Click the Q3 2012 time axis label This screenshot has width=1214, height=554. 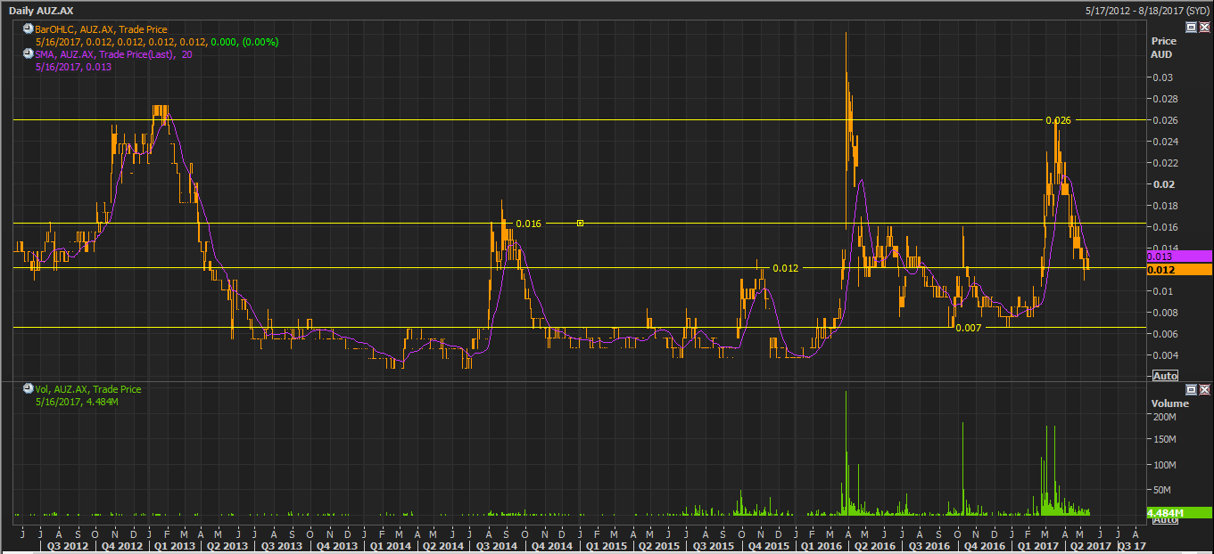pyautogui.click(x=67, y=545)
